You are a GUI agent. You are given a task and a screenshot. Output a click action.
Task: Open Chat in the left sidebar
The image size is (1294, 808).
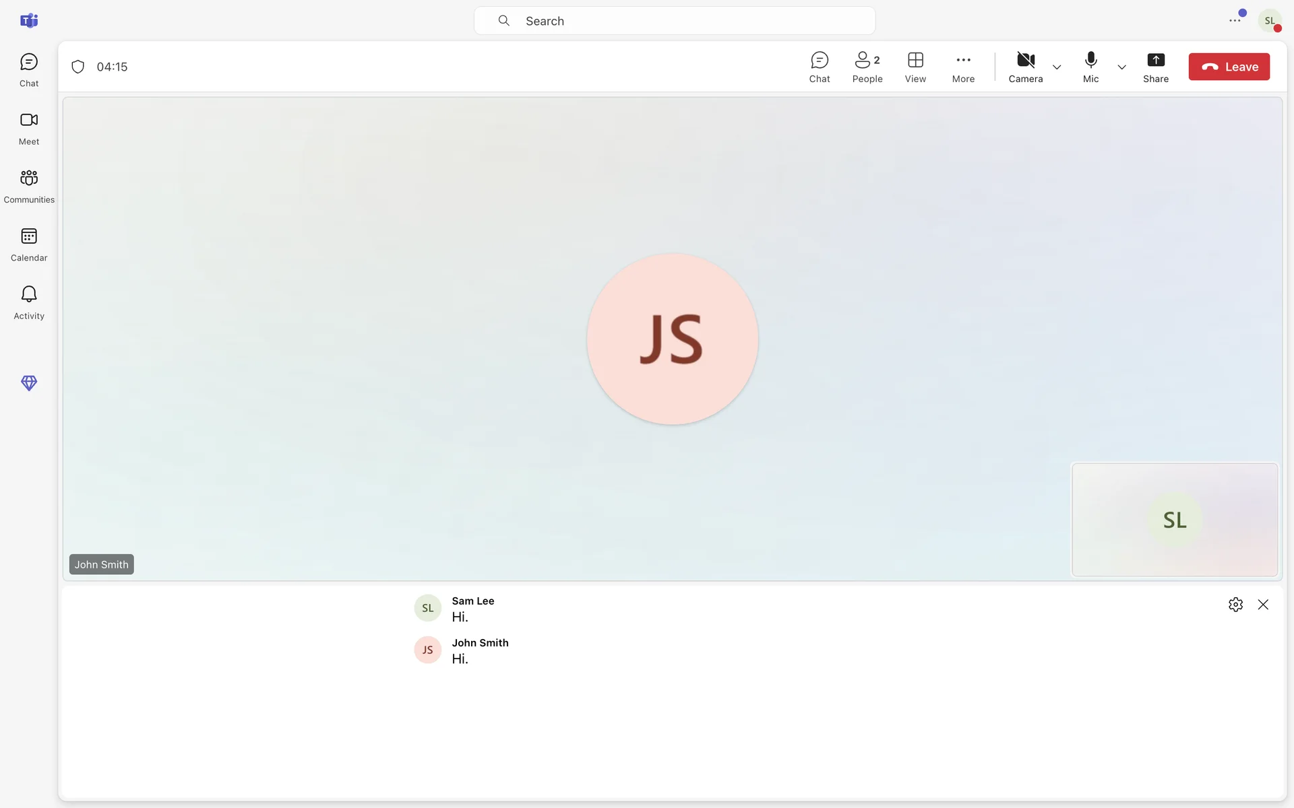pos(29,70)
